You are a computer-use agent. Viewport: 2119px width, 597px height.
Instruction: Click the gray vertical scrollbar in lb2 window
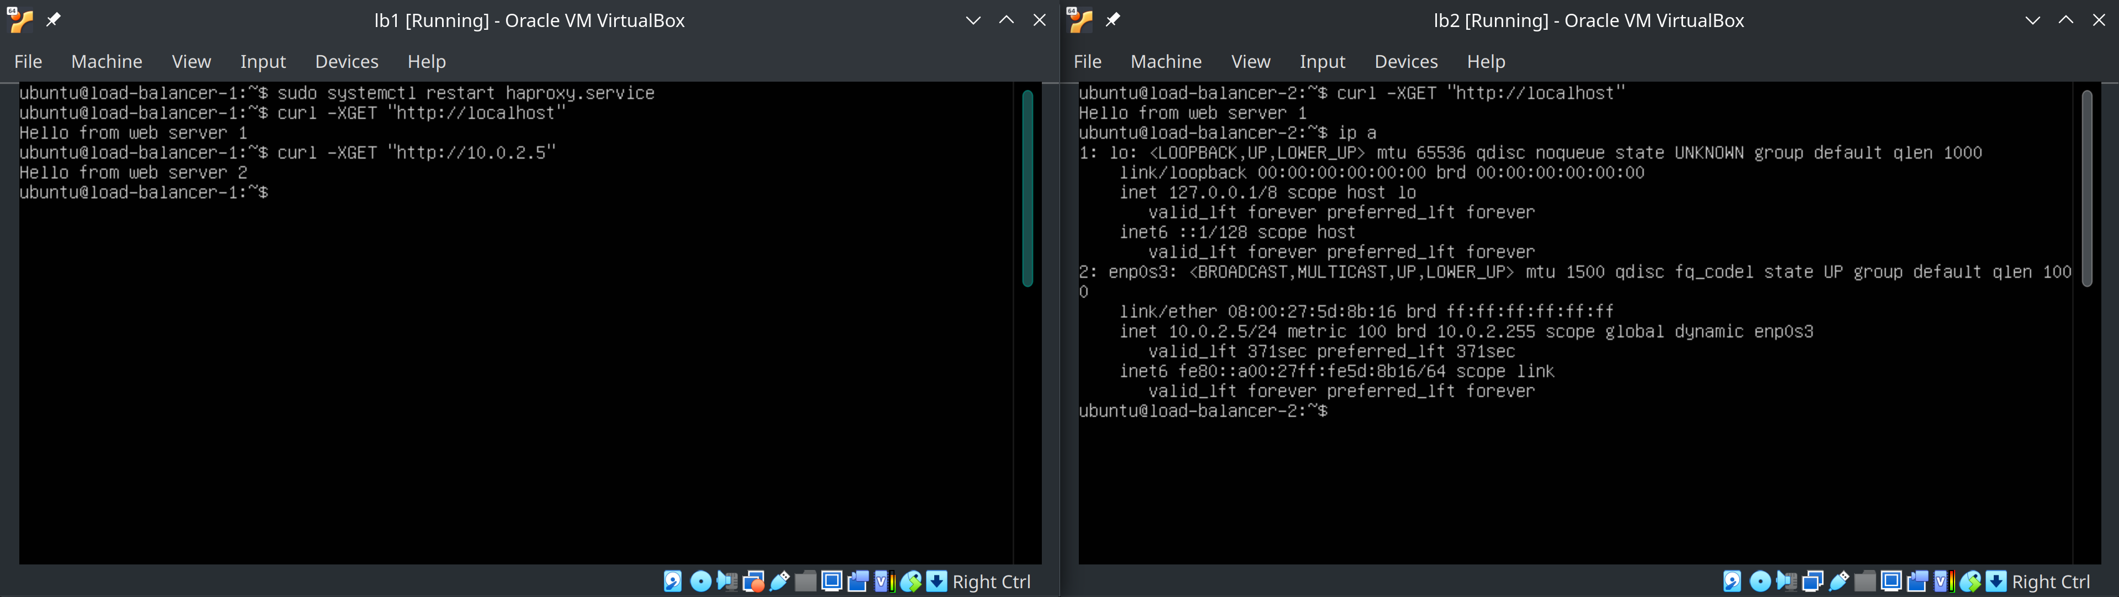click(x=2087, y=188)
